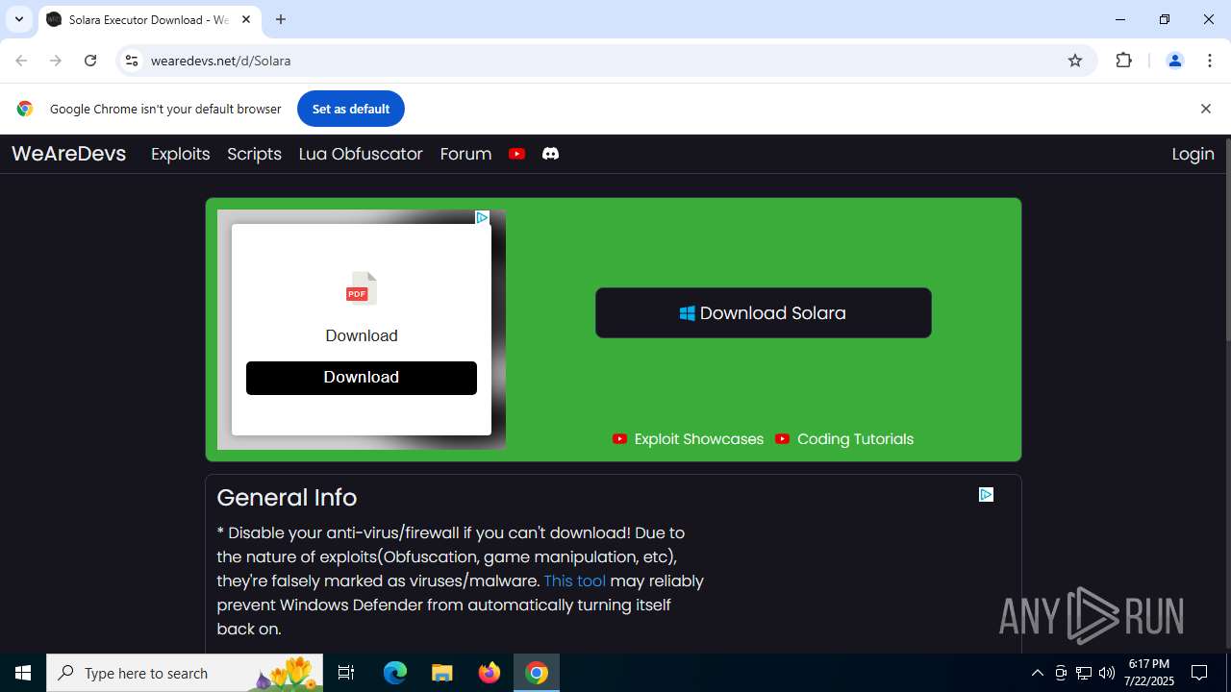The image size is (1231, 692).
Task: Open File Explorer from the taskbar
Action: (x=442, y=673)
